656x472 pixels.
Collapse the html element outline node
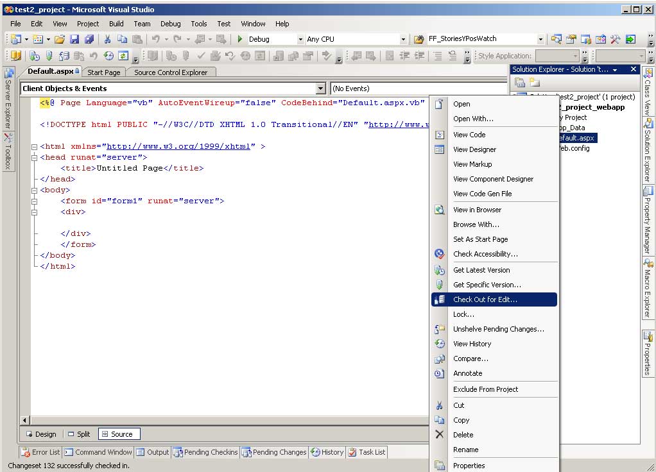click(x=34, y=147)
